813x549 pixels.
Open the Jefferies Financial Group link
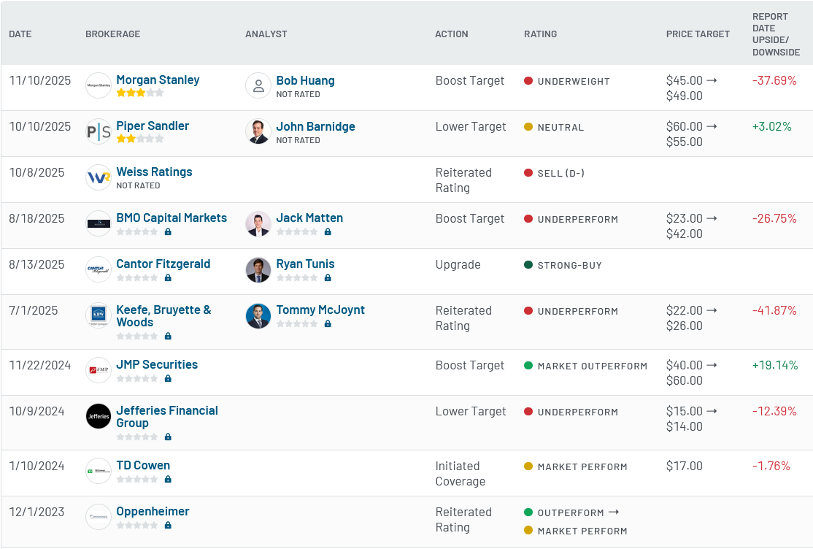pos(167,417)
